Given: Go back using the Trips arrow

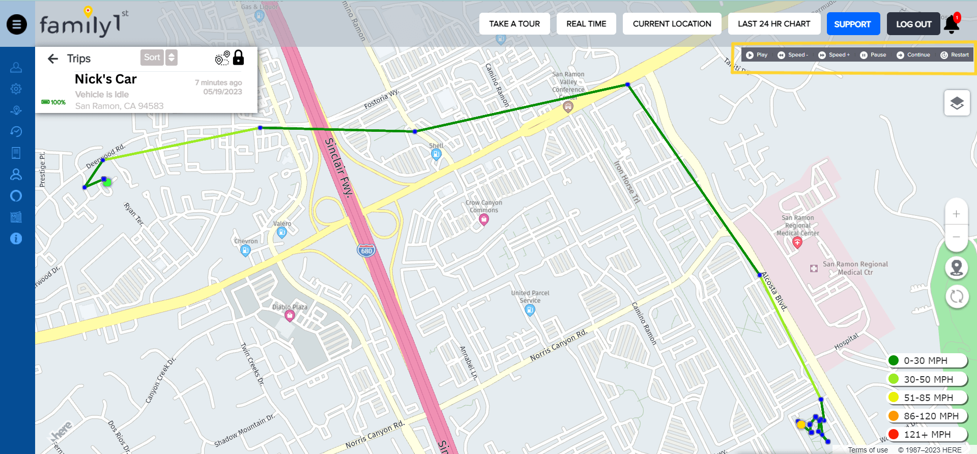Looking at the screenshot, I should [53, 59].
